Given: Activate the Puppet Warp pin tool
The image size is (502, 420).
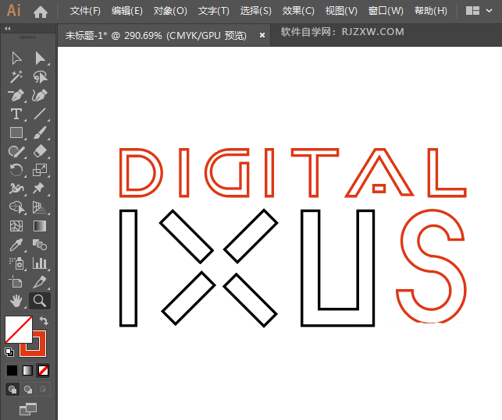Looking at the screenshot, I should coord(39,189).
